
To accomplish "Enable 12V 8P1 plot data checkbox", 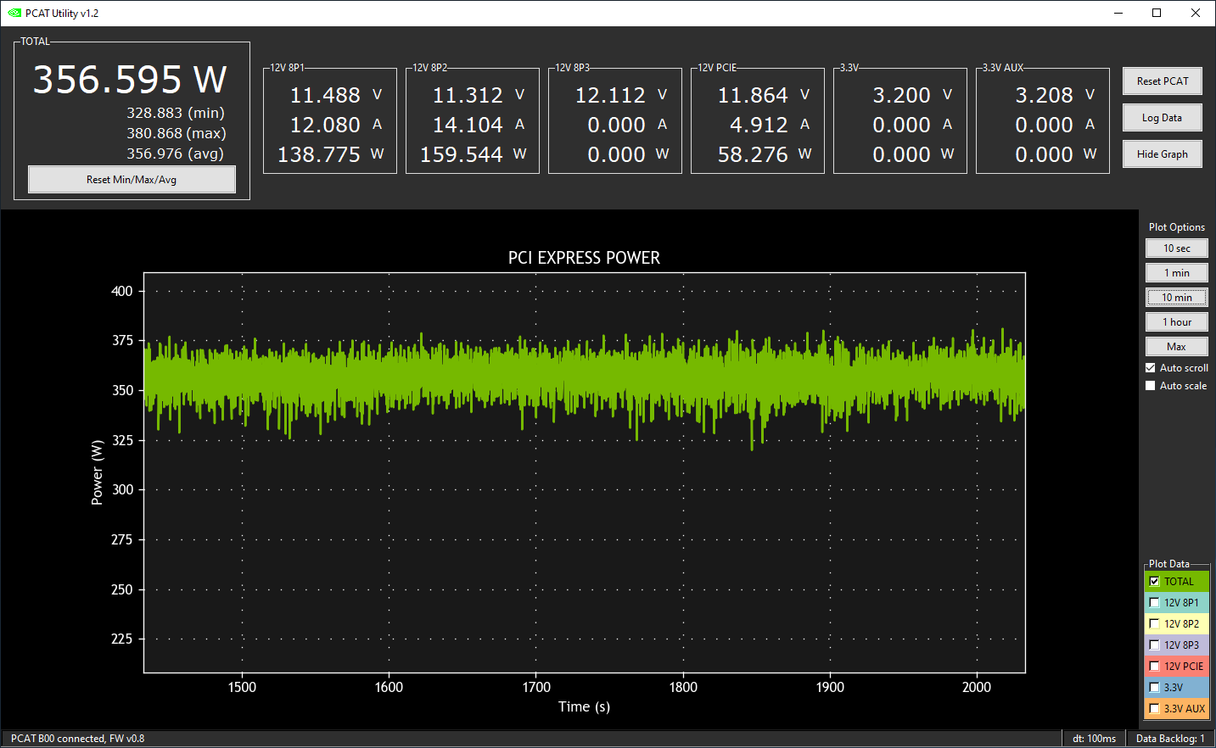I will click(1154, 603).
